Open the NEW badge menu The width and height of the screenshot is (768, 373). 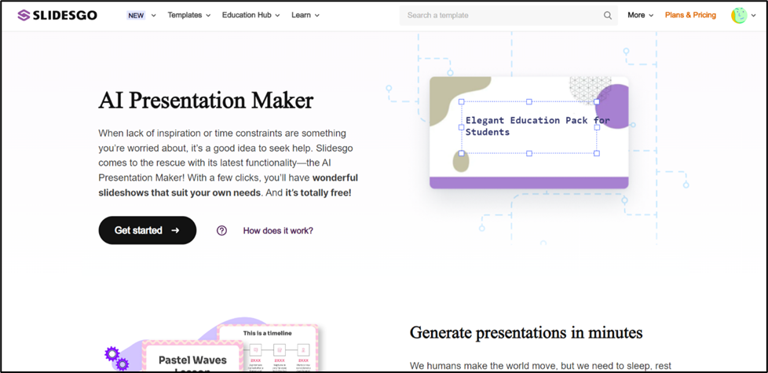pyautogui.click(x=136, y=15)
